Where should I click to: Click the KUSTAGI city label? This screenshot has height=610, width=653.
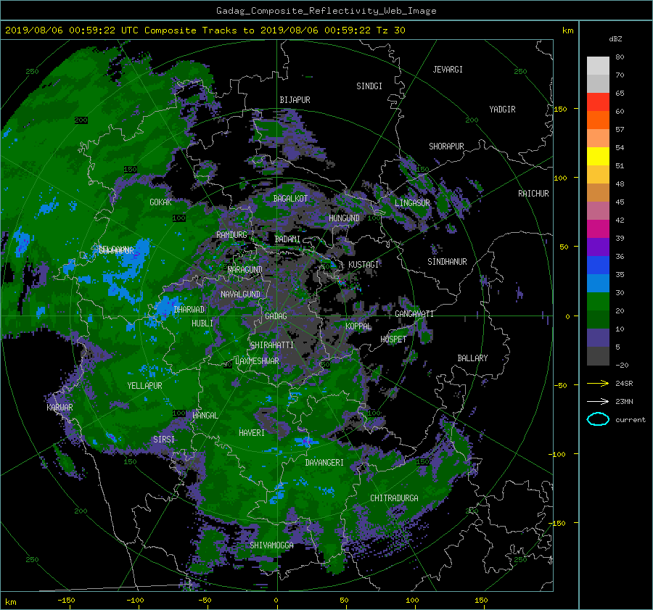coord(364,265)
